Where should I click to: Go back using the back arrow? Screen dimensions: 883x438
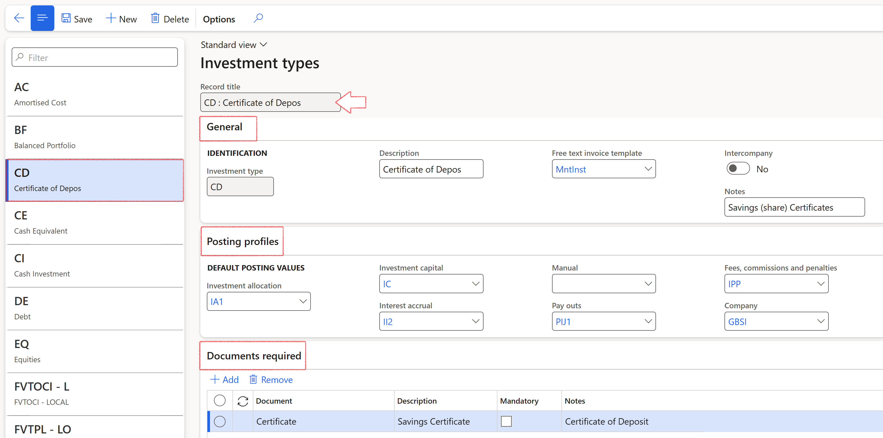19,18
